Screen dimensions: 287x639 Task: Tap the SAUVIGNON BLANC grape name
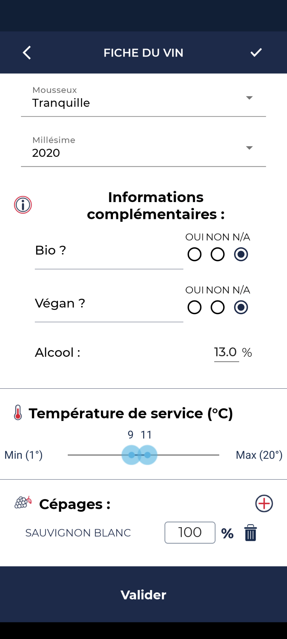click(78, 533)
